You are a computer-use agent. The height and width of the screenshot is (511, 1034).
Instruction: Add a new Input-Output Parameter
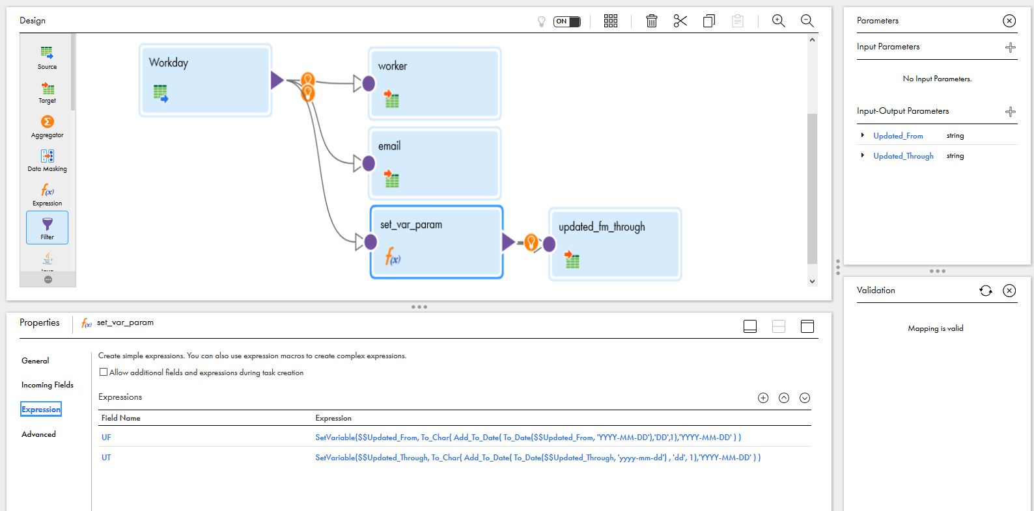1011,111
